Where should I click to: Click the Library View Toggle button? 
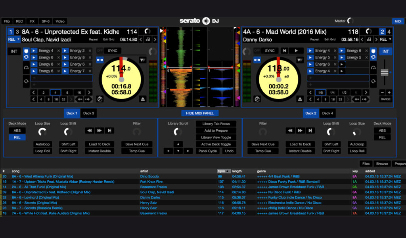[216, 137]
